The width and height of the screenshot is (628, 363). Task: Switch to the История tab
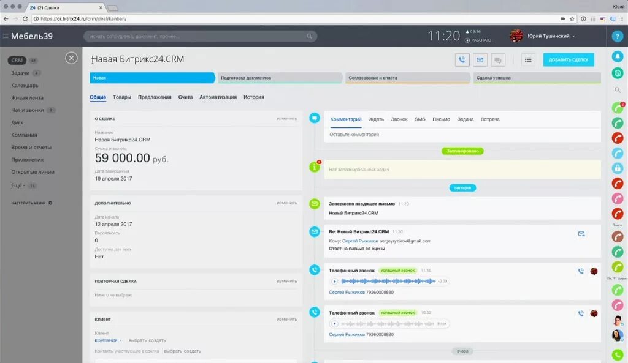(x=253, y=97)
